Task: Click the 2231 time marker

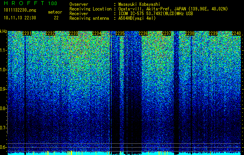Action: (x=27, y=33)
